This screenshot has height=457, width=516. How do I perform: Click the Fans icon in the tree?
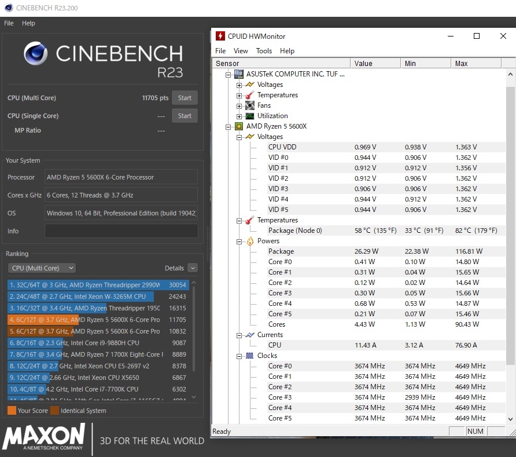click(x=250, y=105)
